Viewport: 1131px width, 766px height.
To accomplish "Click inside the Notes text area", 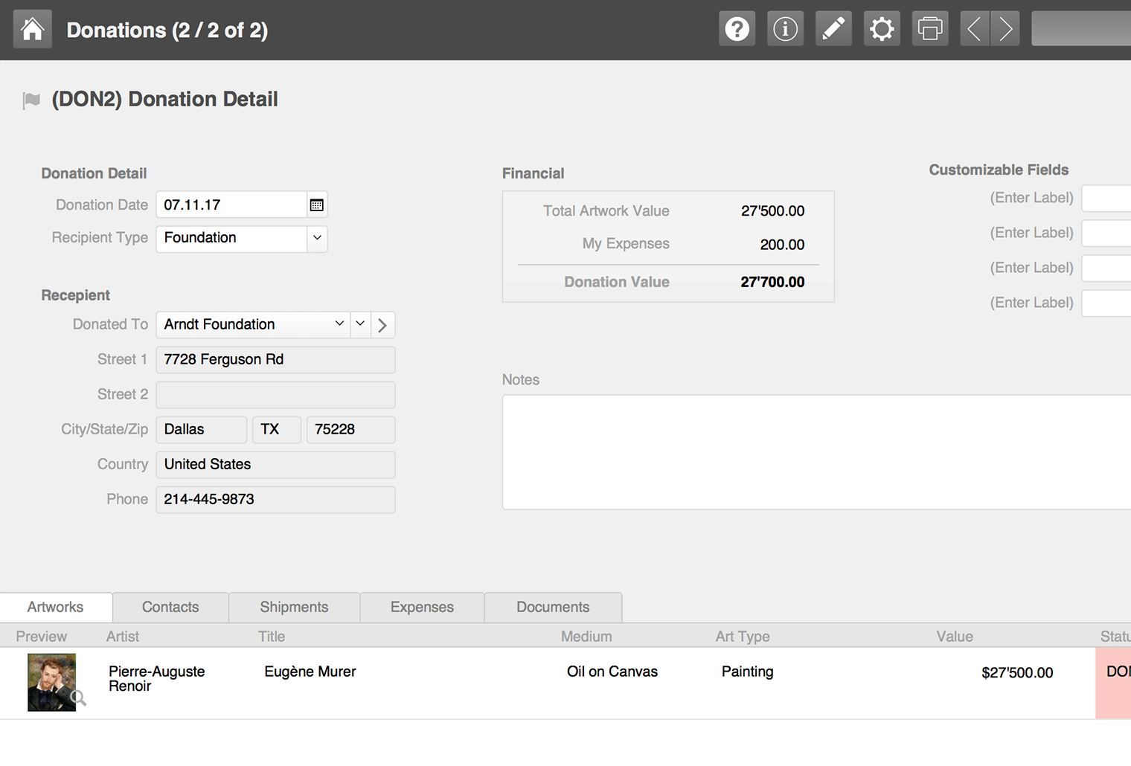I will click(816, 452).
